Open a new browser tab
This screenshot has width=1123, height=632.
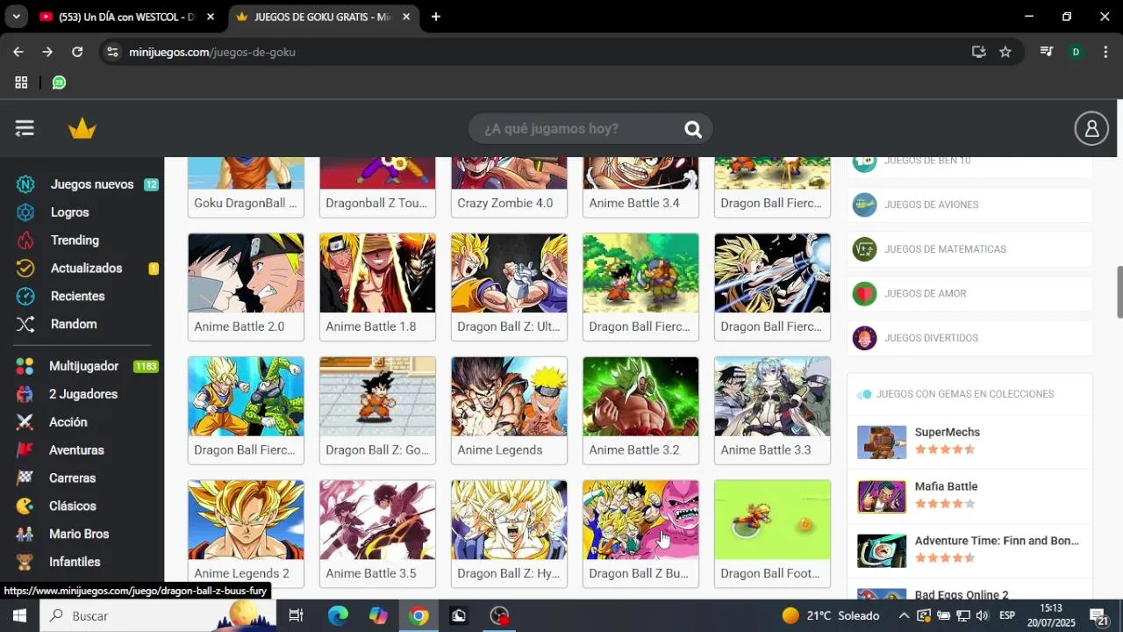pyautogui.click(x=436, y=17)
